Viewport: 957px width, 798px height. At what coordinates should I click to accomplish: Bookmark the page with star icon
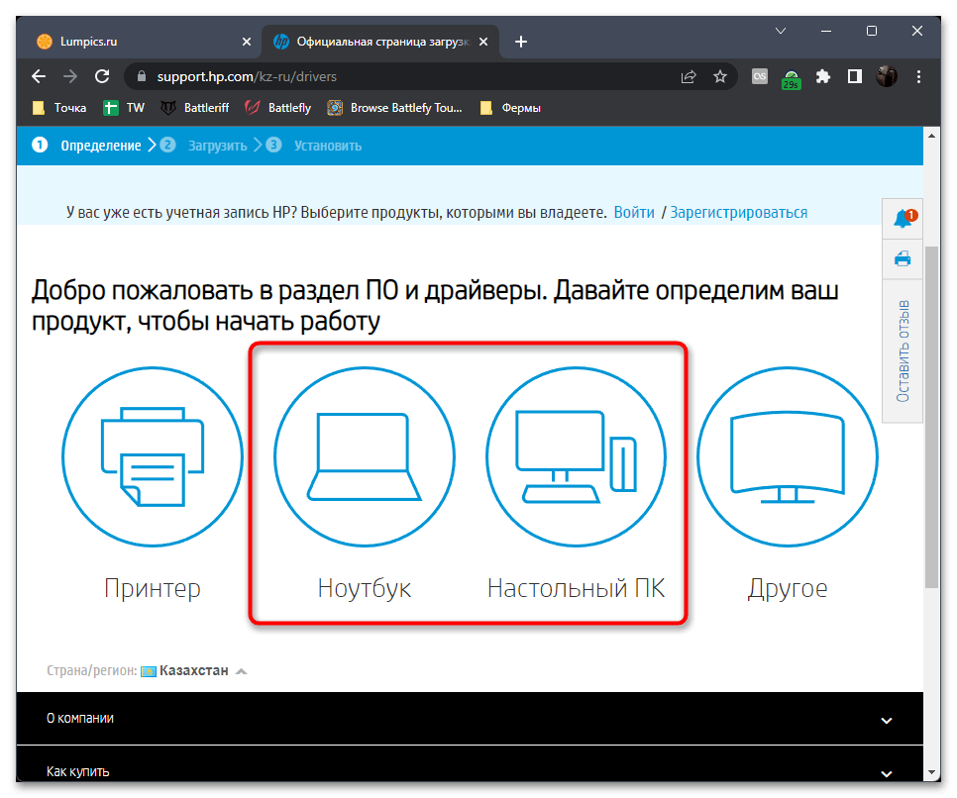[x=720, y=76]
